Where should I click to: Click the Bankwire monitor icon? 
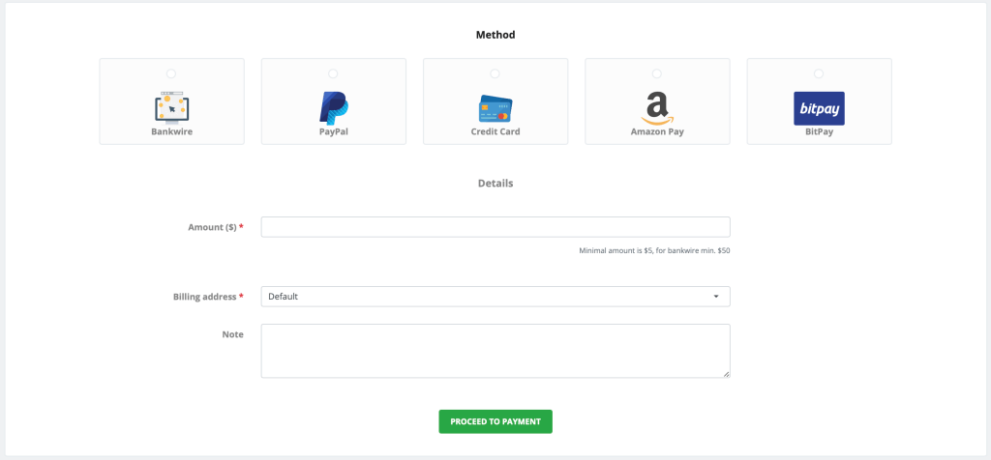[x=172, y=108]
